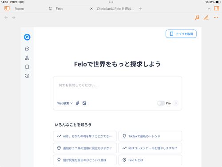Click the paperclip attach icon

[78, 103]
